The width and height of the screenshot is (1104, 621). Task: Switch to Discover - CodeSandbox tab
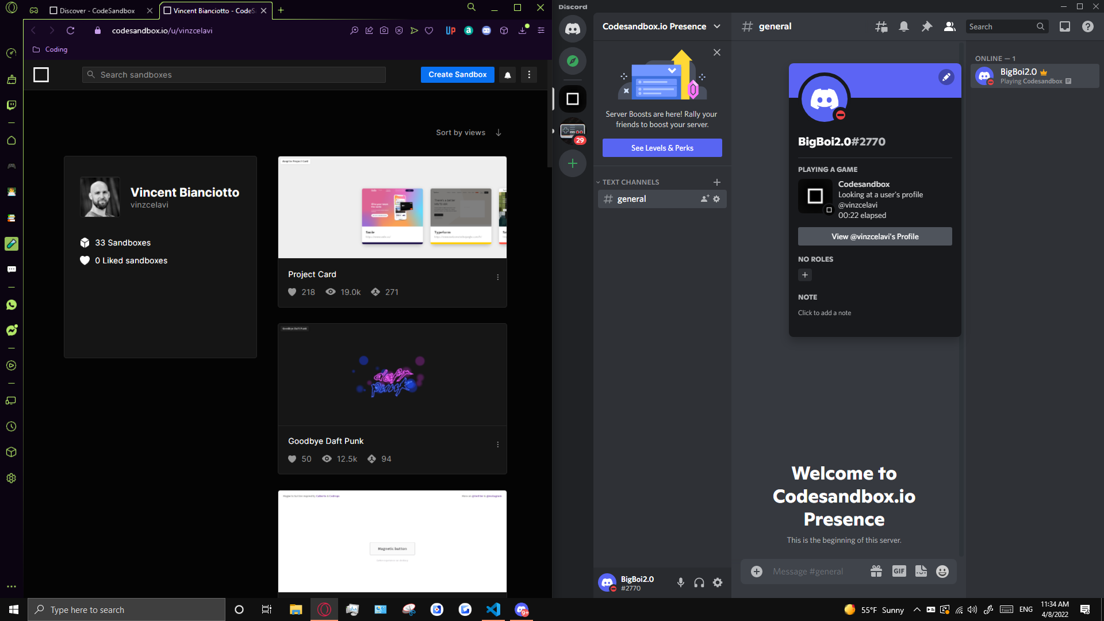click(98, 10)
